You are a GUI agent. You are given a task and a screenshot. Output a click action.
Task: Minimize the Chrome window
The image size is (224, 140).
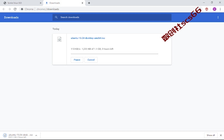[204, 2]
